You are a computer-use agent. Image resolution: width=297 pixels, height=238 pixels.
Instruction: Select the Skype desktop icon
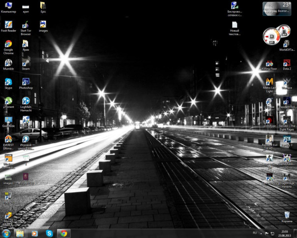click(x=8, y=82)
